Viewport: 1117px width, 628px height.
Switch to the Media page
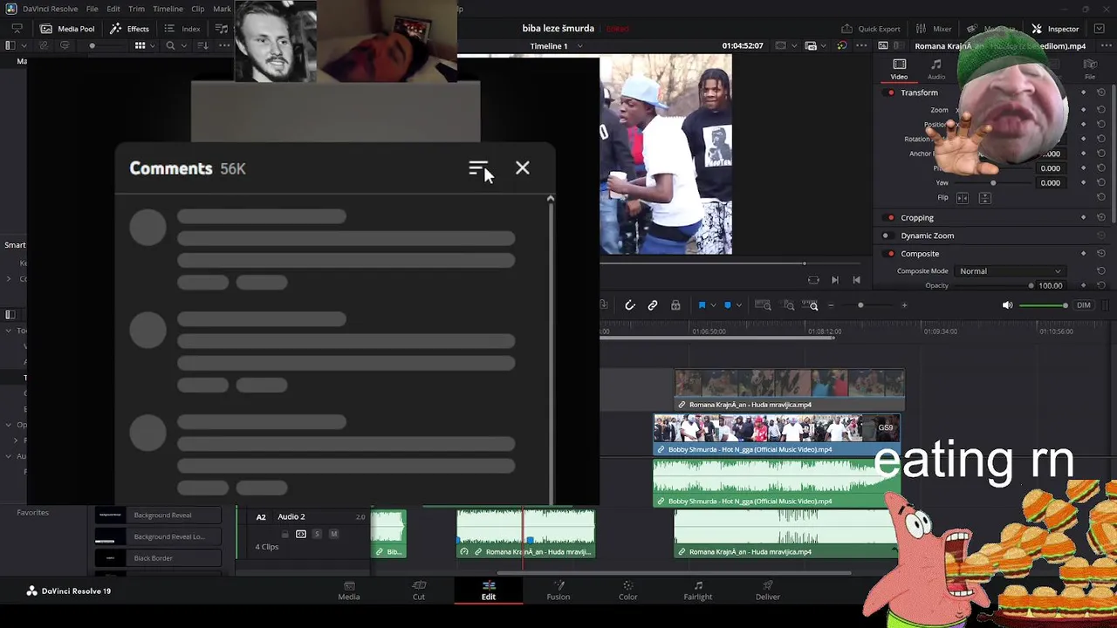(348, 590)
